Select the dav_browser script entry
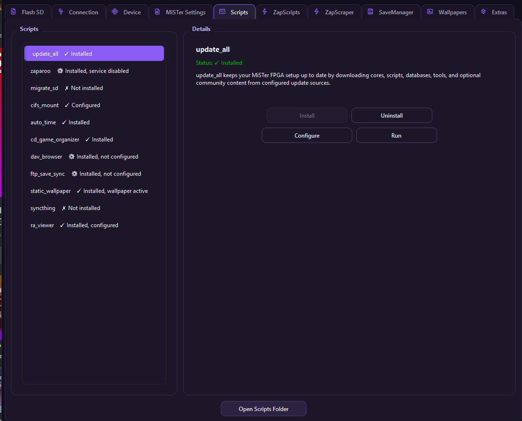This screenshot has width=522, height=421. click(x=94, y=157)
